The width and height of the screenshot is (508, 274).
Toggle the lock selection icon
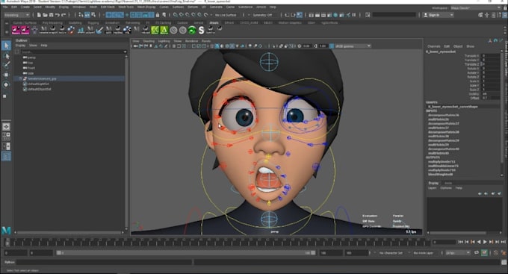(x=158, y=15)
